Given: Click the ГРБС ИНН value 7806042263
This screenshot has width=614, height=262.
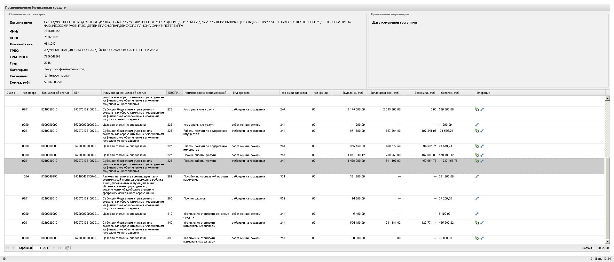Looking at the screenshot, I should 52,56.
